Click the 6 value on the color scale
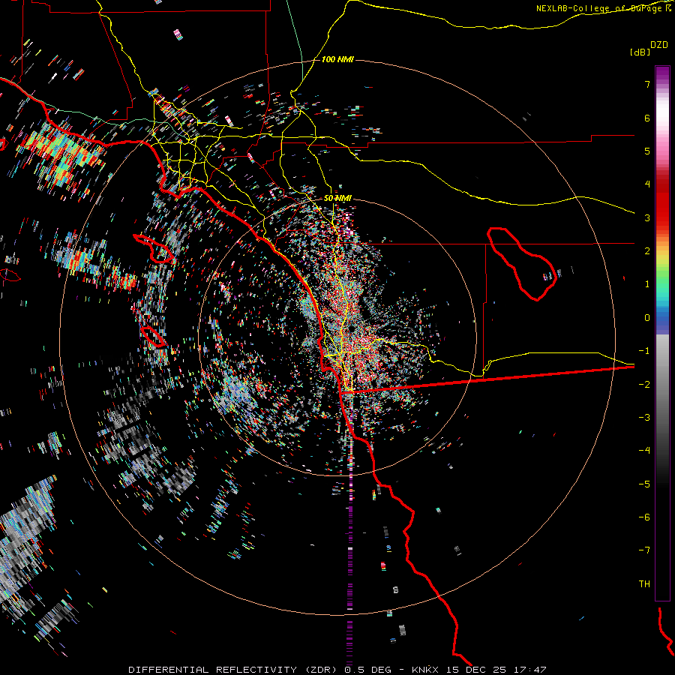The height and width of the screenshot is (675, 675). 647,118
